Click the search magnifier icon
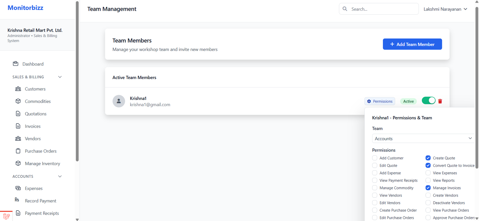Image resolution: width=479 pixels, height=221 pixels. click(345, 9)
